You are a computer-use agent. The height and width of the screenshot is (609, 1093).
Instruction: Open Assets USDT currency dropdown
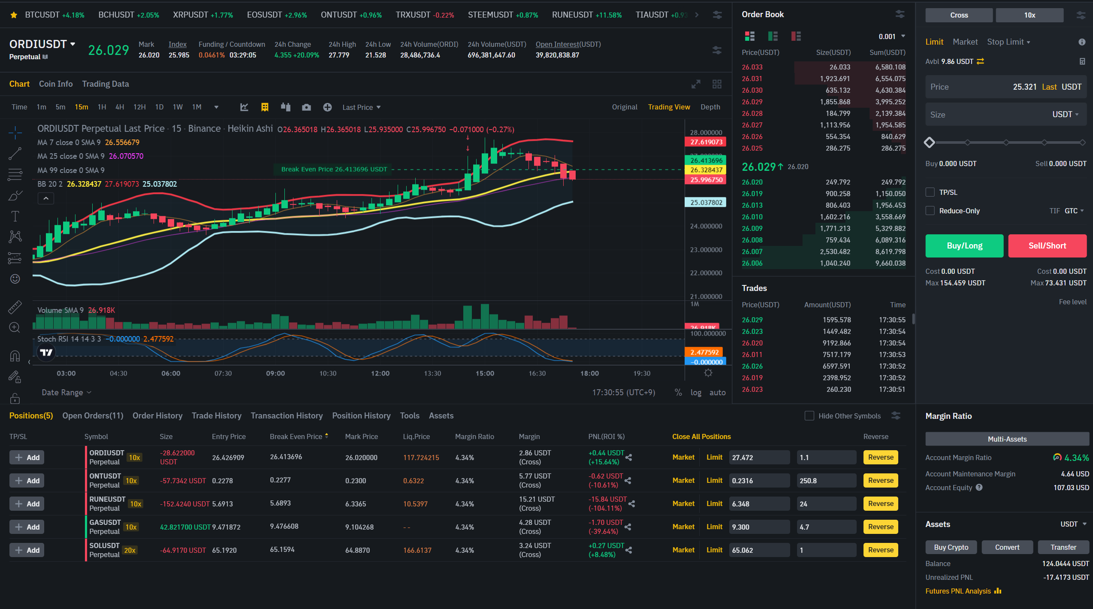coord(1073,524)
